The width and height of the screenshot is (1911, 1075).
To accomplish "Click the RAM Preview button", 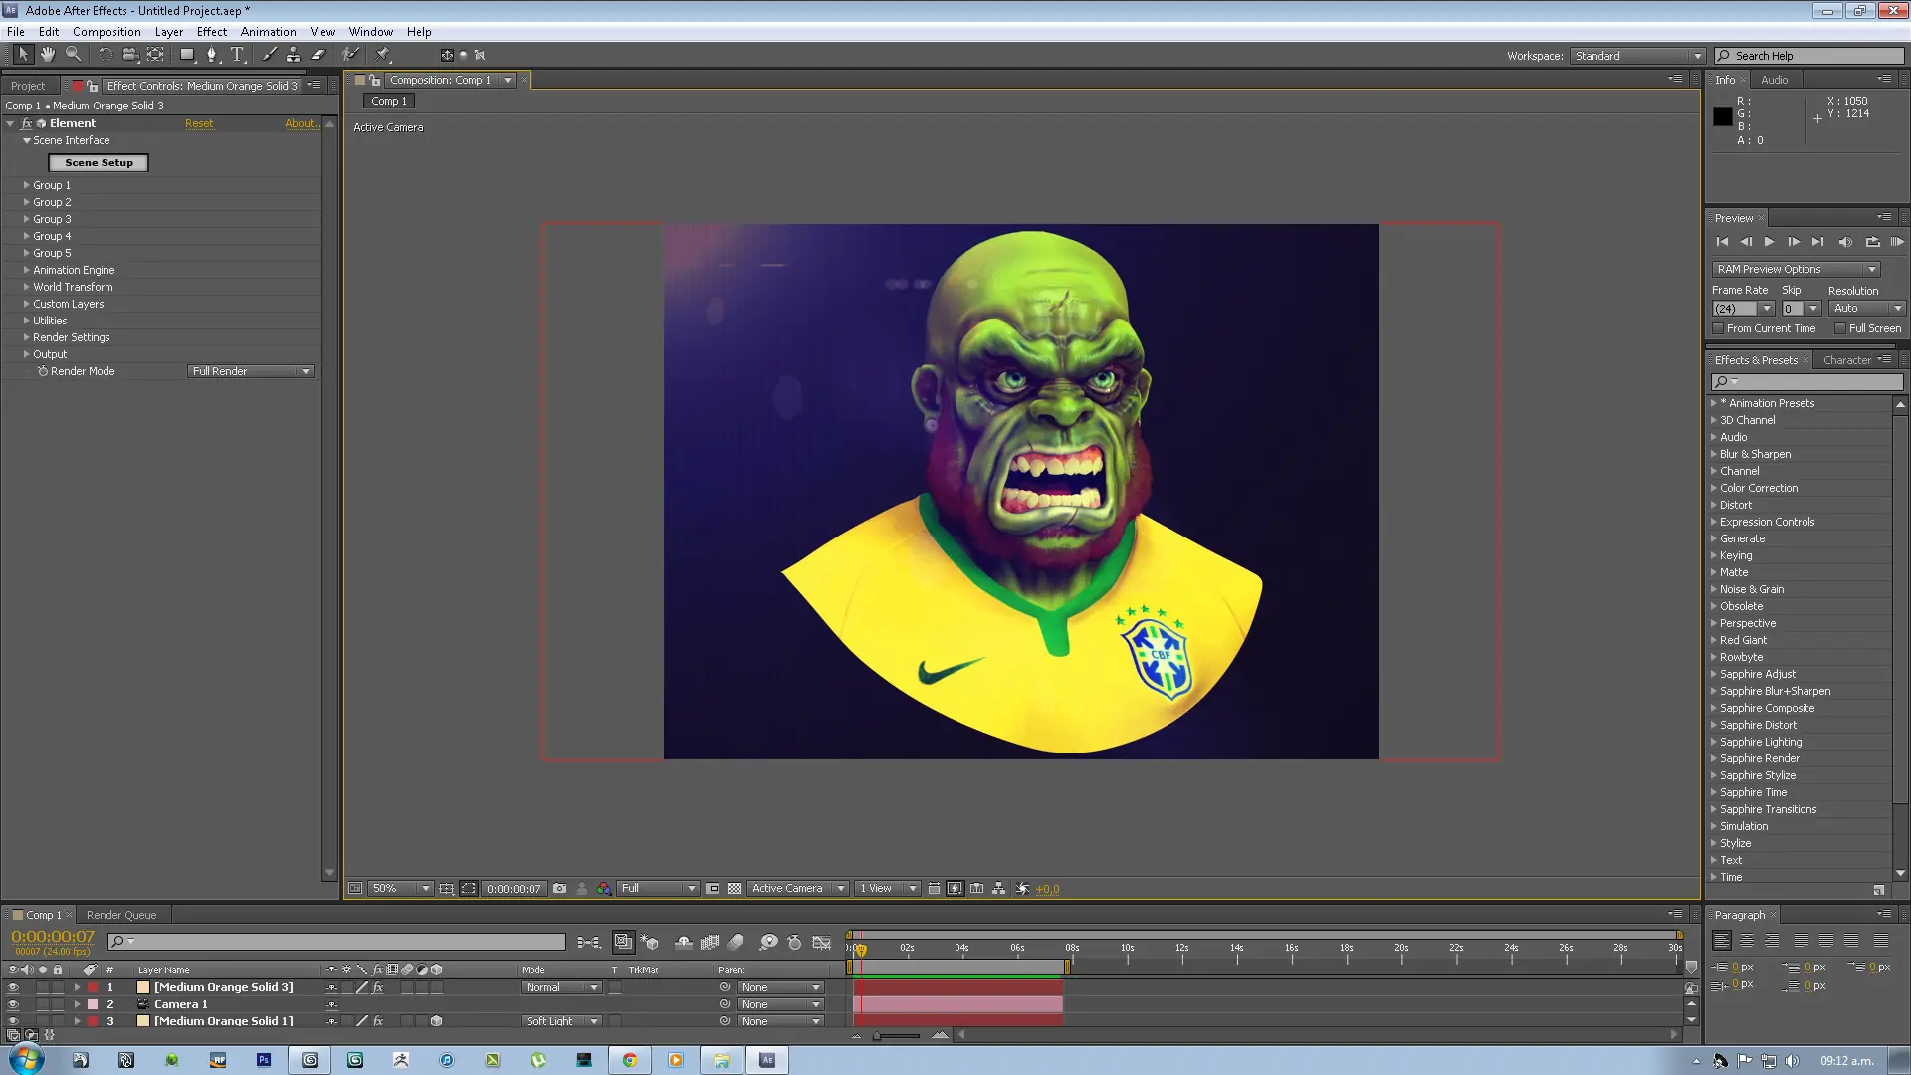I will [x=1897, y=242].
